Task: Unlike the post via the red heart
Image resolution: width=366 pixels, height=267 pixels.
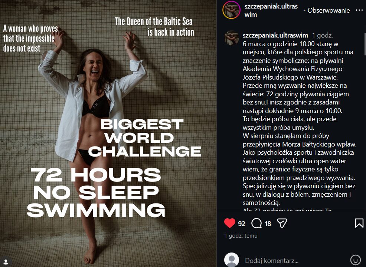Action: click(x=230, y=223)
